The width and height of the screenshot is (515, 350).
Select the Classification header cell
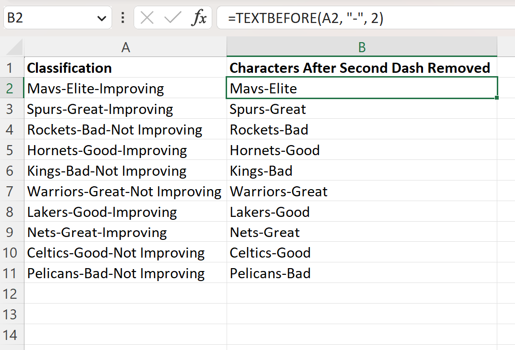click(x=125, y=68)
